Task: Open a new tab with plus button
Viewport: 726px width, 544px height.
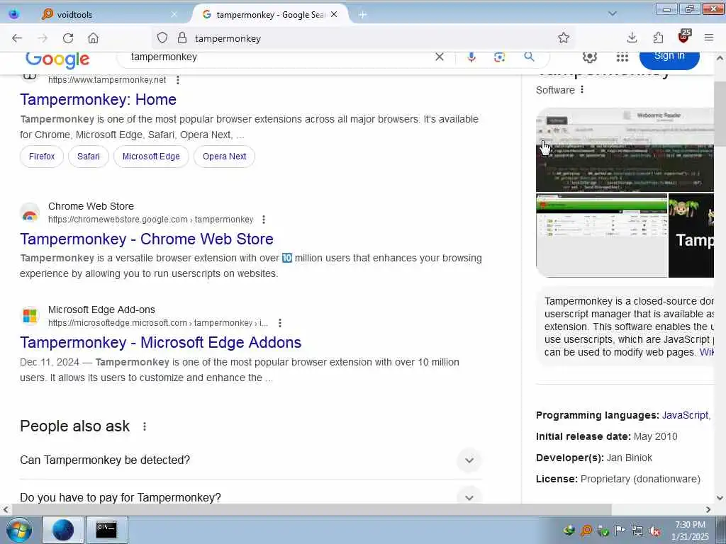Action: [x=362, y=15]
